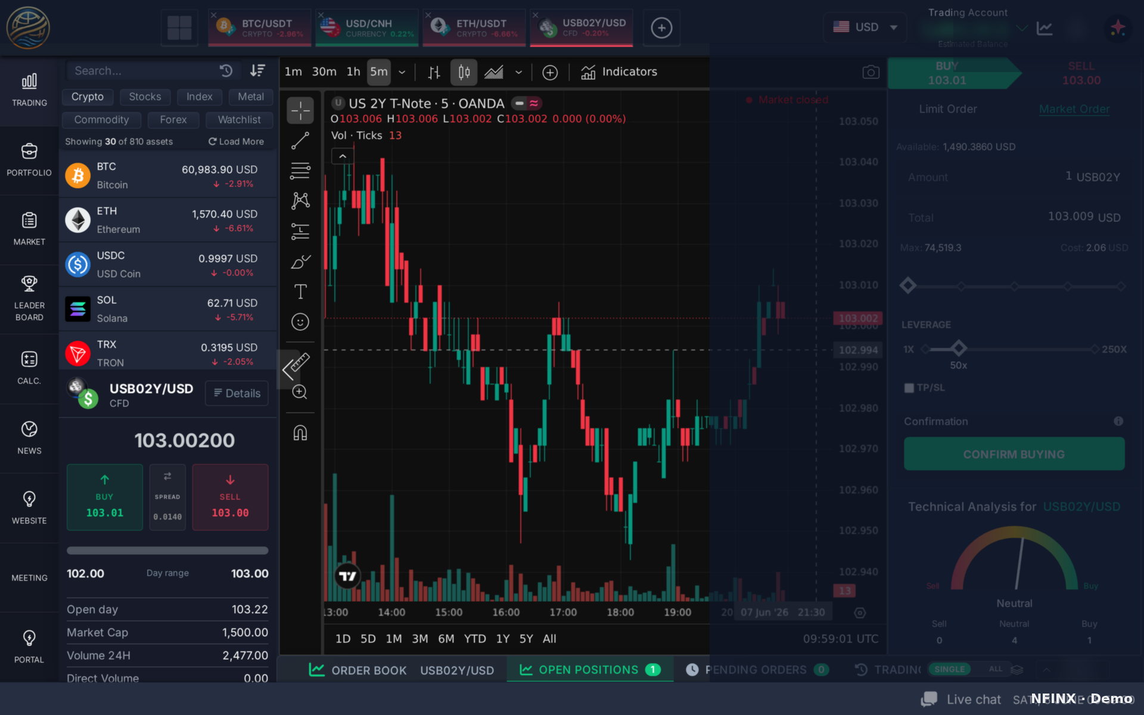Select the bars chart style icon
Screen dimensions: 1144x715
click(434, 73)
